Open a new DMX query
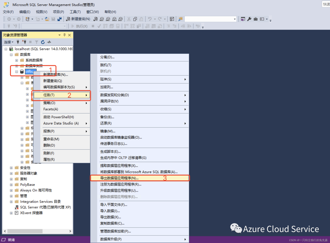Viewport: 330px width, 243px height. pyautogui.click(x=108, y=19)
